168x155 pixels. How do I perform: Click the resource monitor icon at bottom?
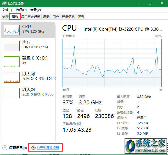[33, 148]
